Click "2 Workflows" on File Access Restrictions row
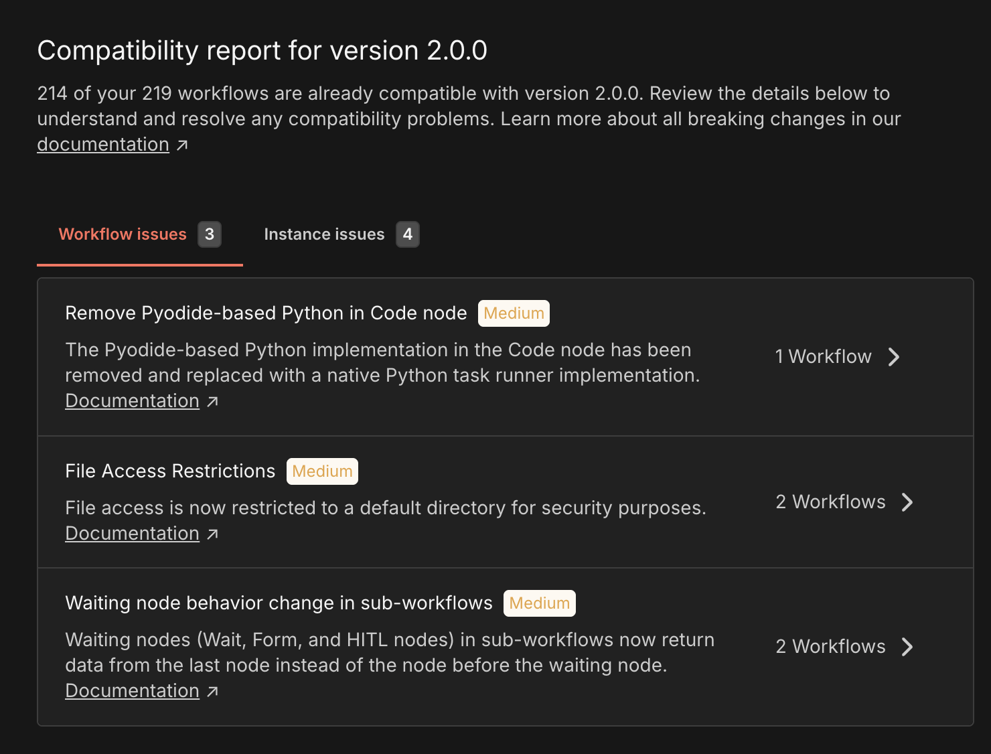 coord(830,502)
